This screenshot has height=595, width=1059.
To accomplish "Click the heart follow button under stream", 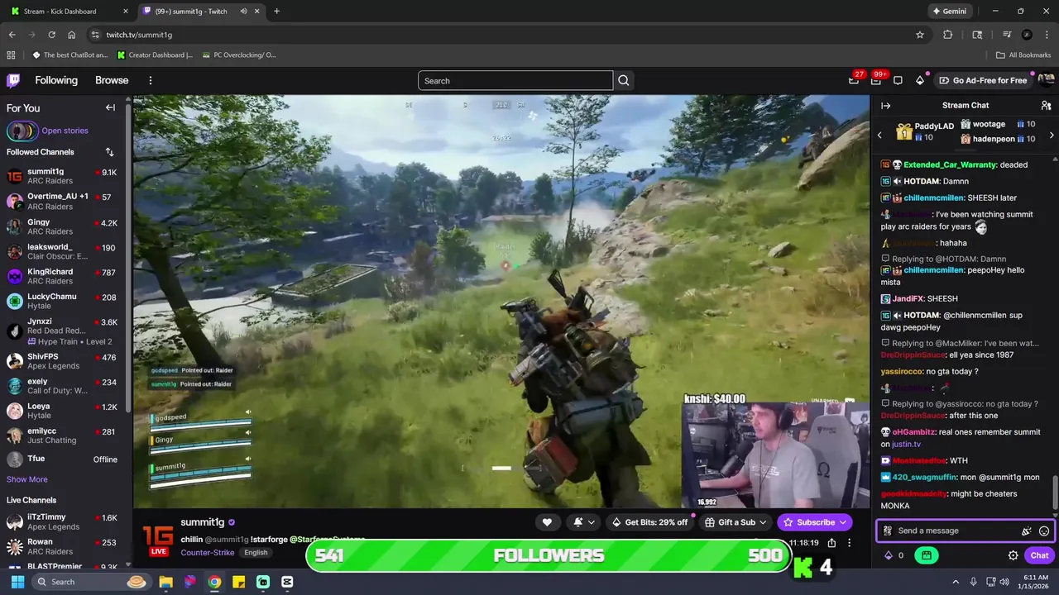I will tap(547, 522).
